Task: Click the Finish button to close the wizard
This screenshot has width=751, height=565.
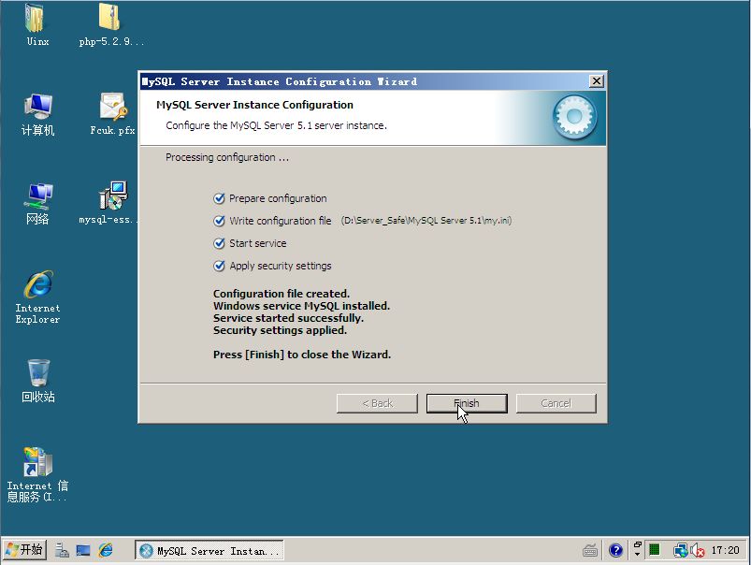Action: click(x=467, y=403)
